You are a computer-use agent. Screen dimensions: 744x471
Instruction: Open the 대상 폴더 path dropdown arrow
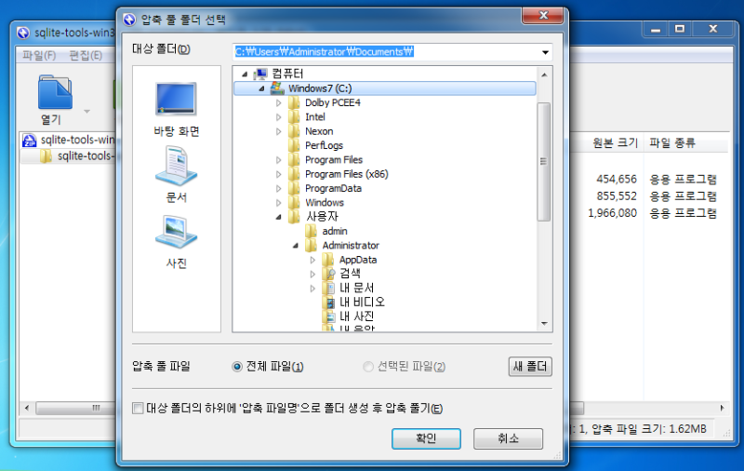tap(545, 52)
